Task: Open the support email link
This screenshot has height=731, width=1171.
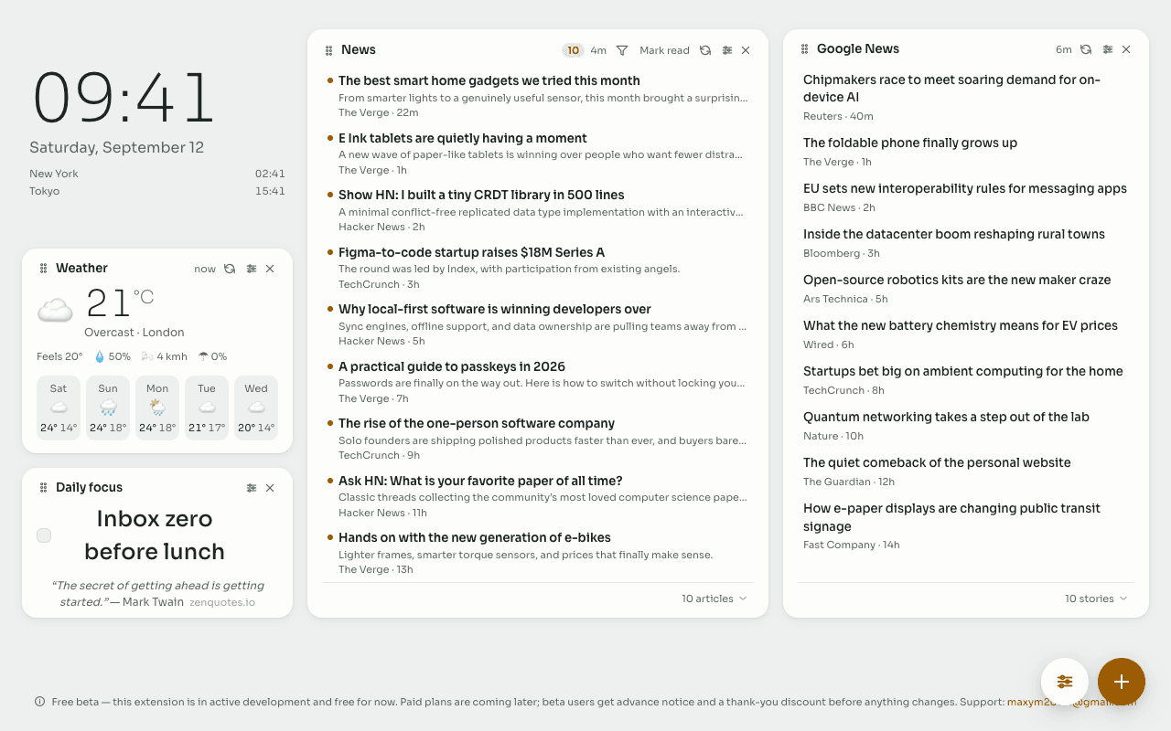Action: [1071, 702]
